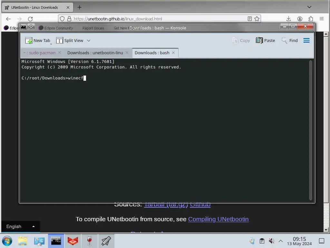Close the sudo pacman tab
This screenshot has width=330, height=248.
60,53
